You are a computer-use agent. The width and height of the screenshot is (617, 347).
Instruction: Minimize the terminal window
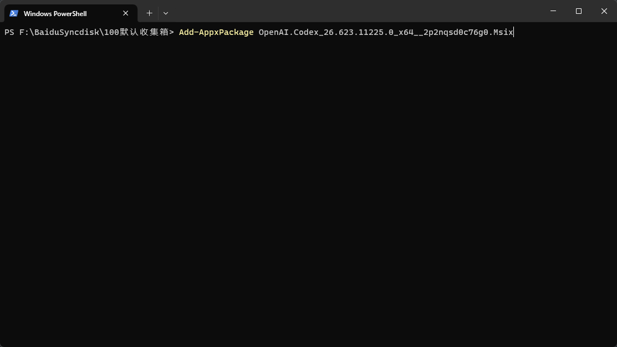click(553, 11)
